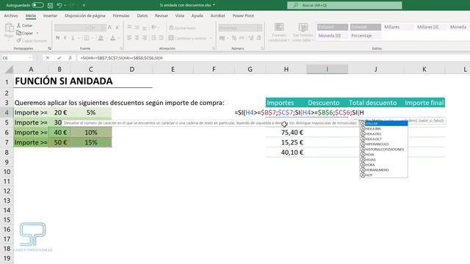Open the Portapapeles dialog launcher
Image resolution: width=470 pixels, height=264 pixels.
point(49,48)
